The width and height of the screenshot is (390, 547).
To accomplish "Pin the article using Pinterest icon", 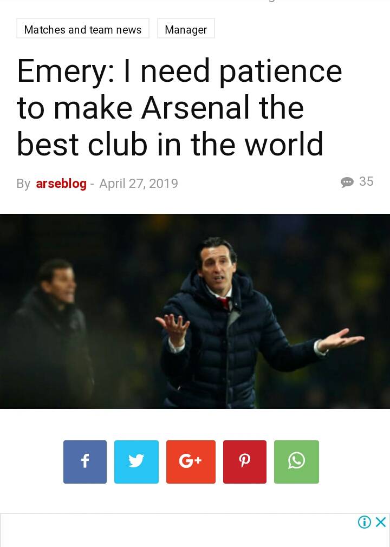I will (244, 461).
